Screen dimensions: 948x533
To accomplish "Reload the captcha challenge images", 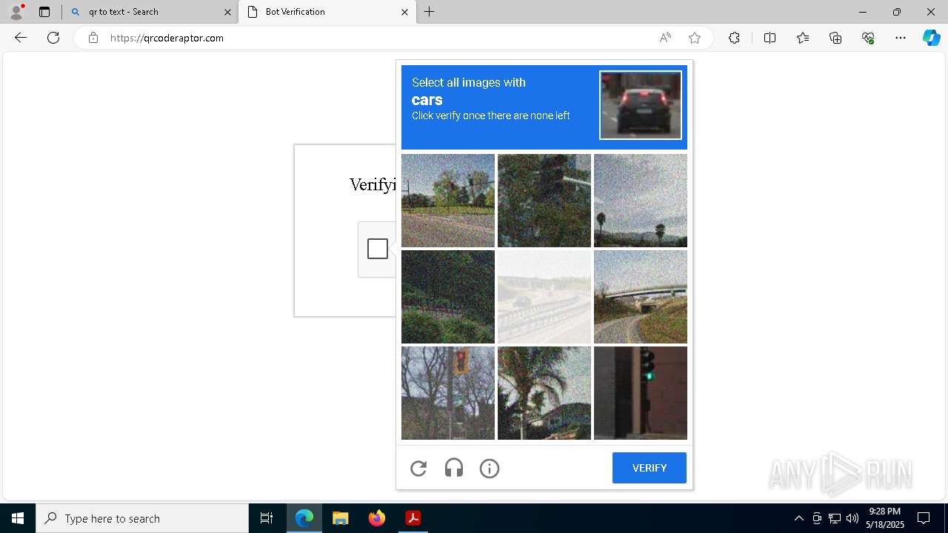I will coord(418,468).
